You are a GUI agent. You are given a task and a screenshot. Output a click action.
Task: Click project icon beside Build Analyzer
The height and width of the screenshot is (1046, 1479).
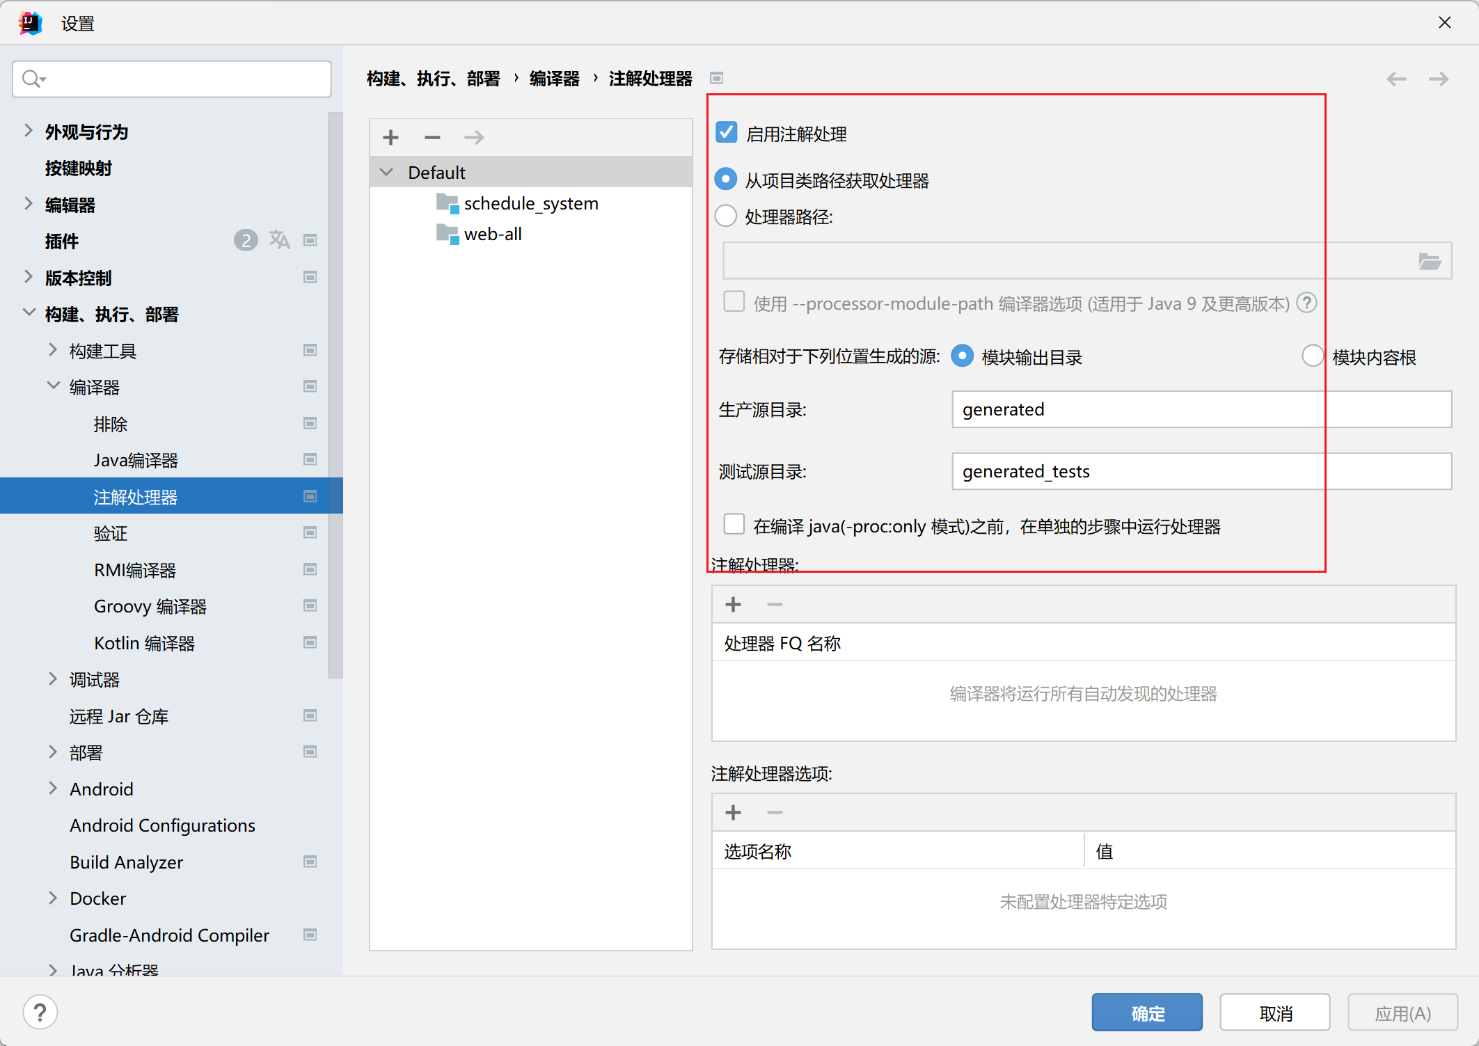310,862
